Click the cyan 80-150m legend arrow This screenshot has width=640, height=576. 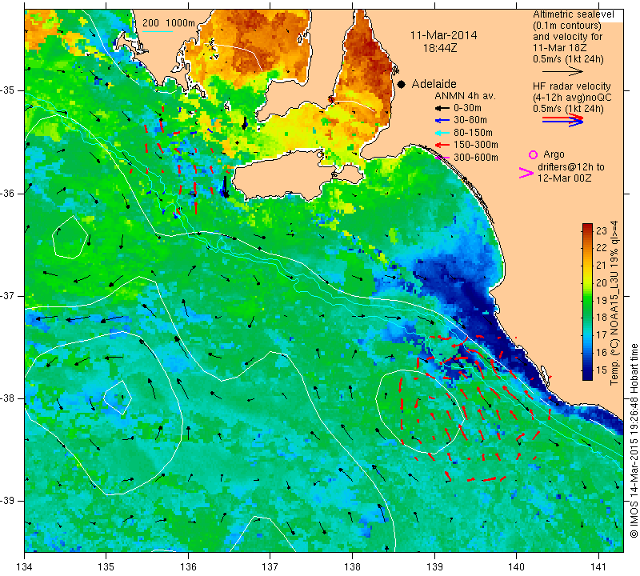coord(442,133)
